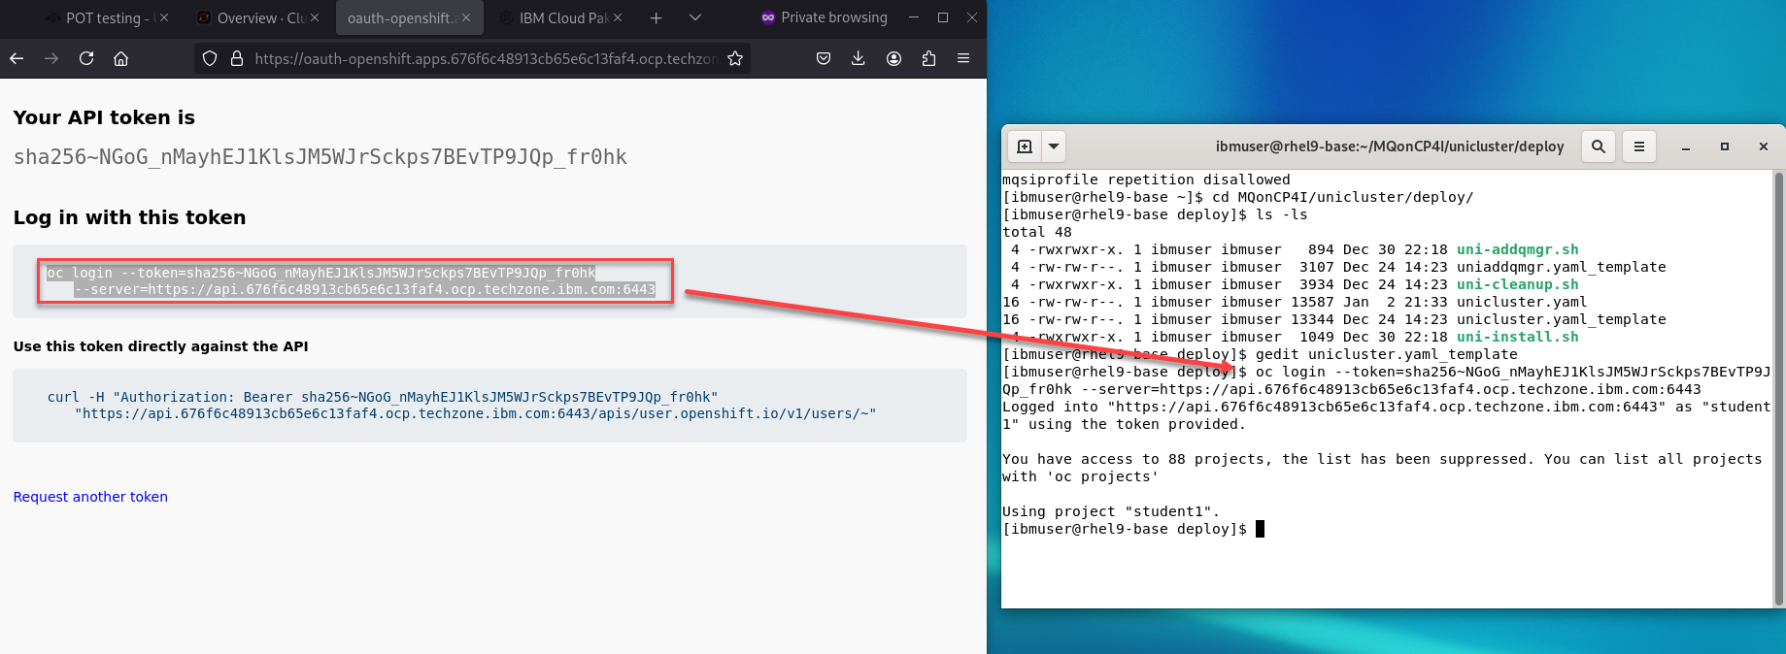Open the terminal hamburger menu
1786x654 pixels.
tap(1639, 147)
